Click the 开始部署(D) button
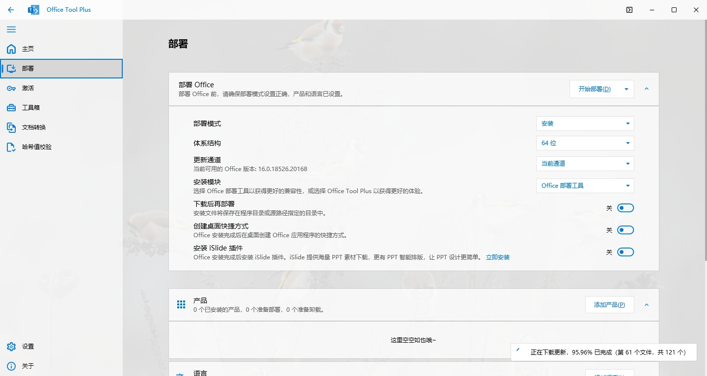Image resolution: width=707 pixels, height=376 pixels. [x=595, y=89]
